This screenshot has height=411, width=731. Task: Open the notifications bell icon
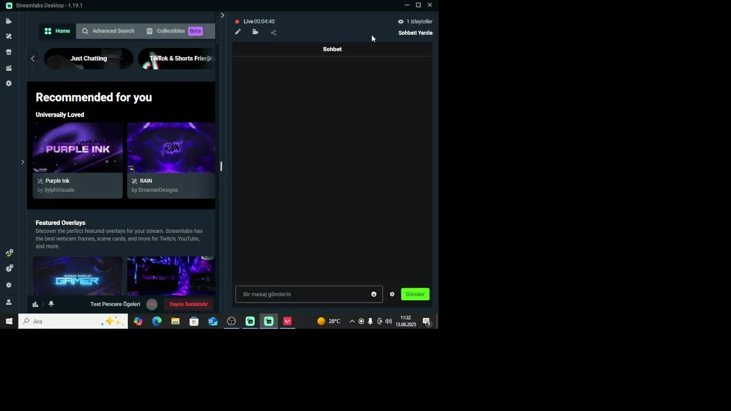[x=51, y=304]
